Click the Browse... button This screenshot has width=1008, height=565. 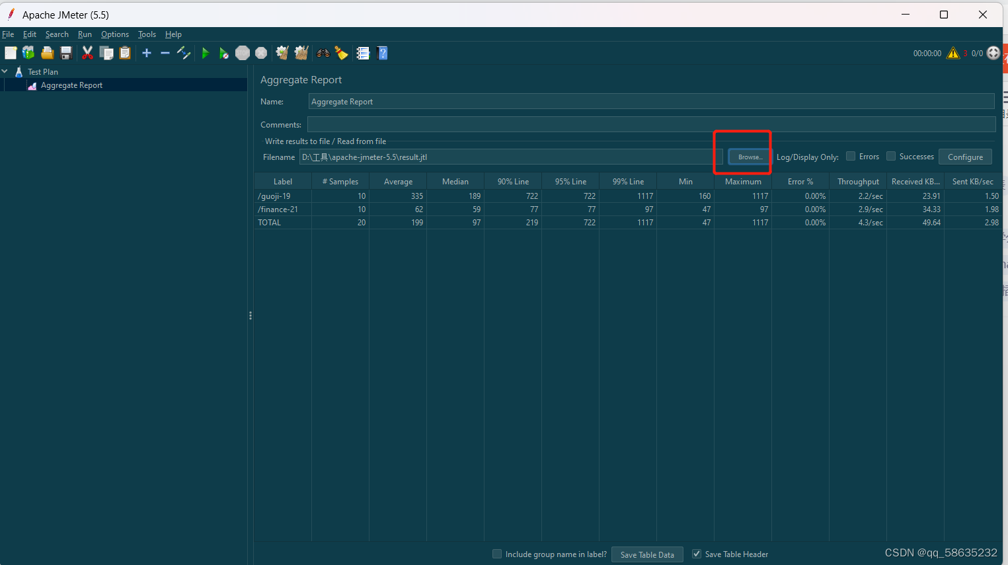[750, 157]
